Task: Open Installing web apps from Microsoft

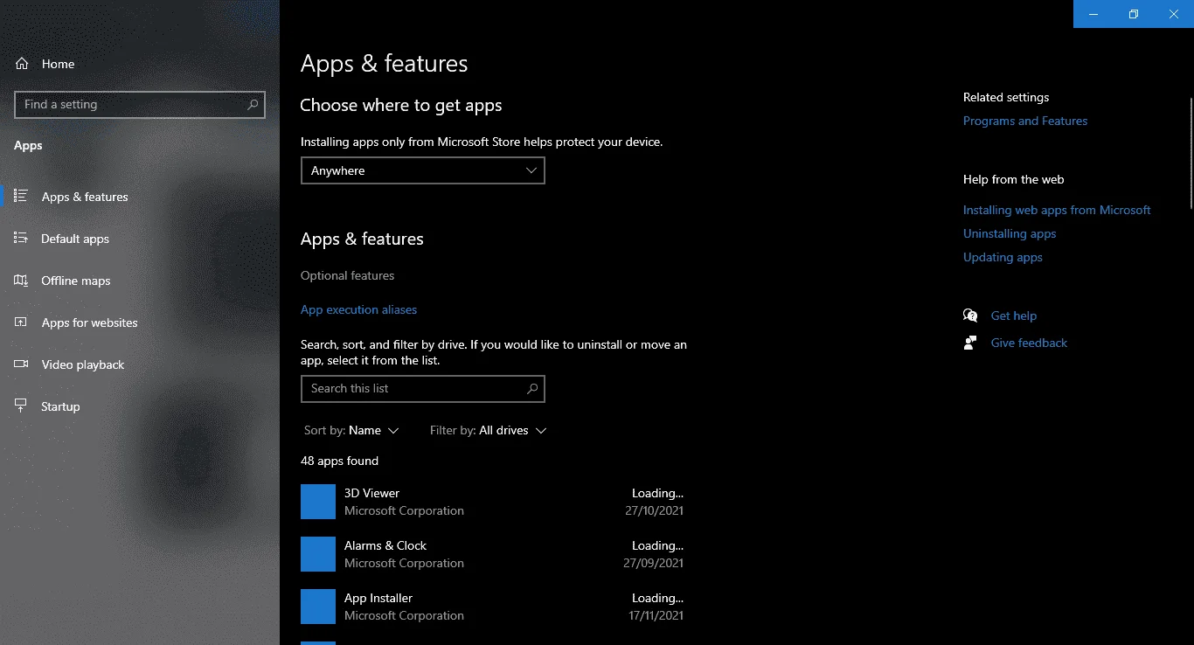Action: (x=1057, y=210)
